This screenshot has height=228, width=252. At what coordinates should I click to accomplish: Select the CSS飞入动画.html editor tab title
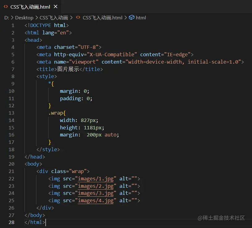[x=30, y=6]
